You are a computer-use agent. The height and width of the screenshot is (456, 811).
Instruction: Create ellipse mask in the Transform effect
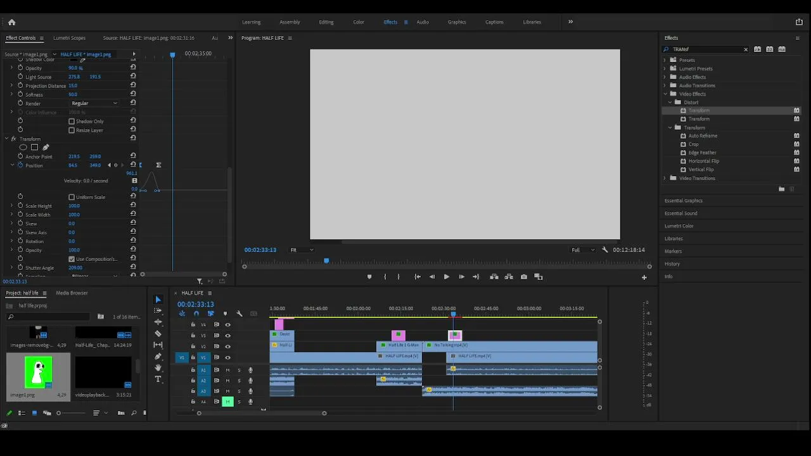tap(23, 148)
